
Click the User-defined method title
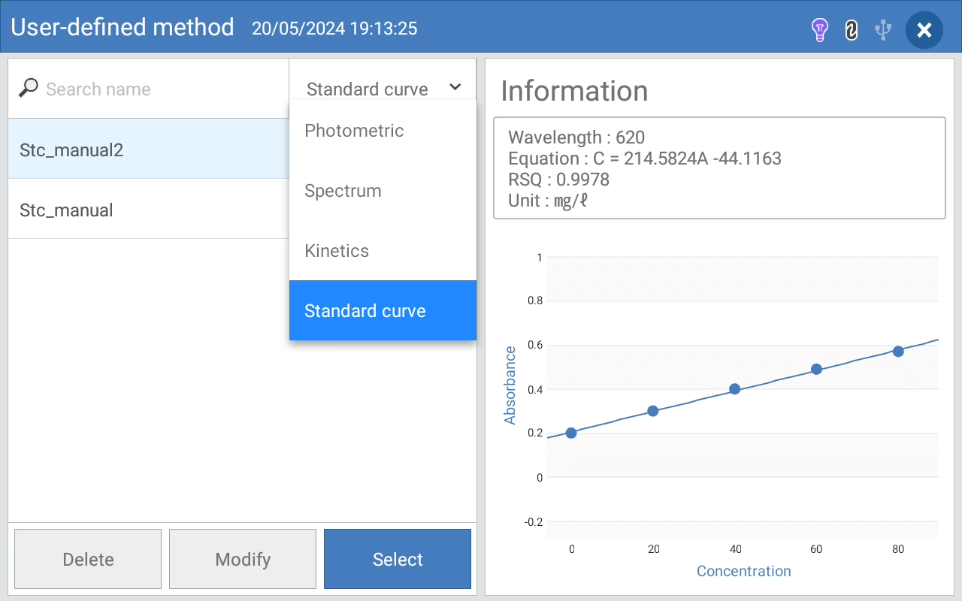(x=123, y=28)
